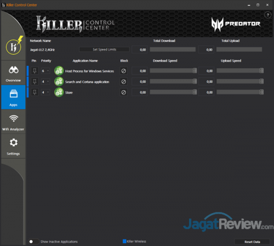Open the help question mark icon

pyautogui.click(x=267, y=15)
